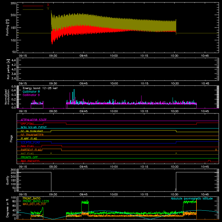The width and height of the screenshot is (222, 222).
Task: Select the red 'X' legend label
Action: click(x=48, y=5)
